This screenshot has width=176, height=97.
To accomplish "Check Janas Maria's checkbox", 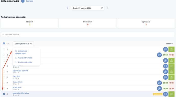I will click(4, 83).
